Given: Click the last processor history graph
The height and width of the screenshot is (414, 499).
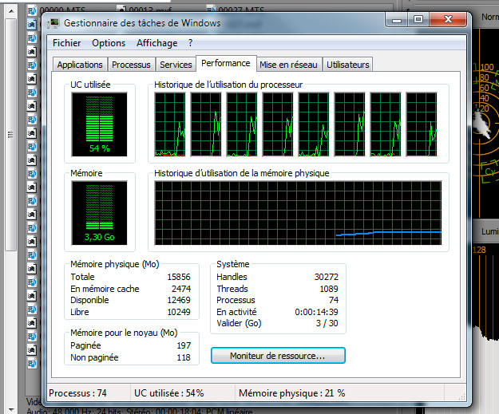Looking at the screenshot, I should tap(422, 124).
